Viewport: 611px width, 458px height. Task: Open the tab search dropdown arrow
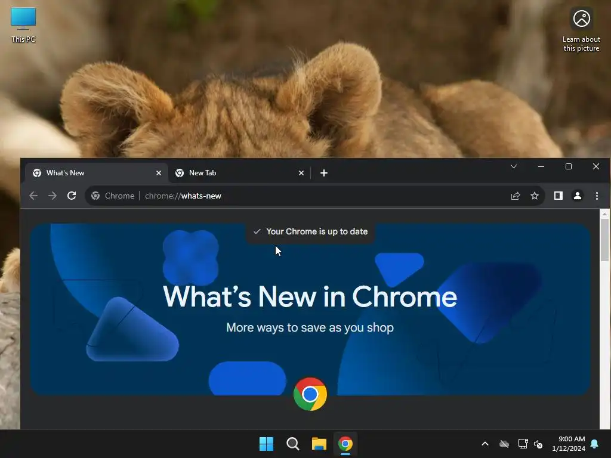[514, 167]
